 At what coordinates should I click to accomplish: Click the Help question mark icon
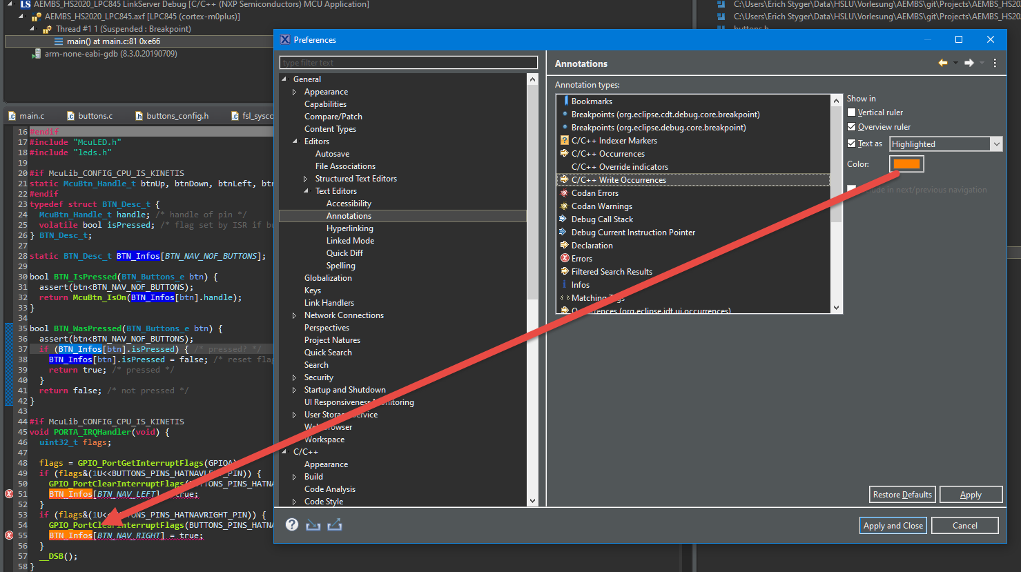point(292,525)
